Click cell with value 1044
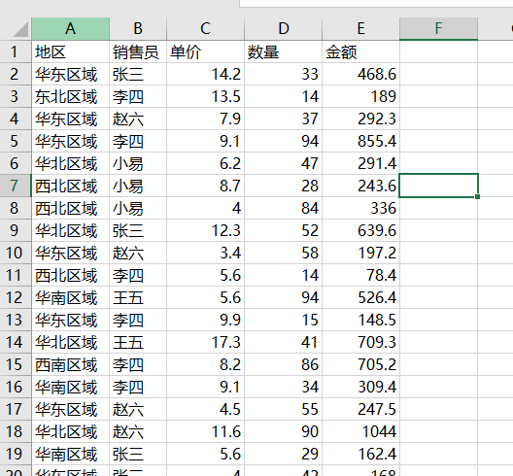513x476 pixels. (360, 431)
